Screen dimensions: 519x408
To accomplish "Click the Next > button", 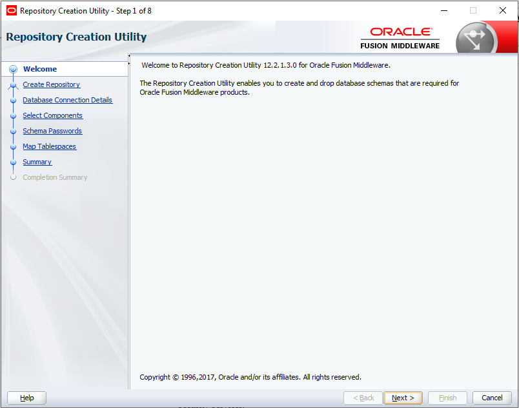I will point(403,398).
